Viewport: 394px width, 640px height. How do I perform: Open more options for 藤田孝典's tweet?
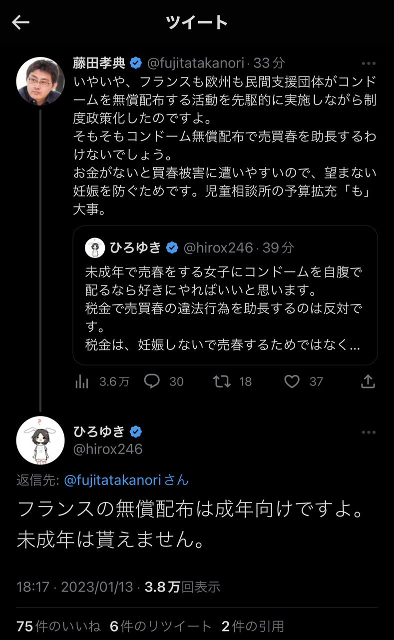pos(369,63)
